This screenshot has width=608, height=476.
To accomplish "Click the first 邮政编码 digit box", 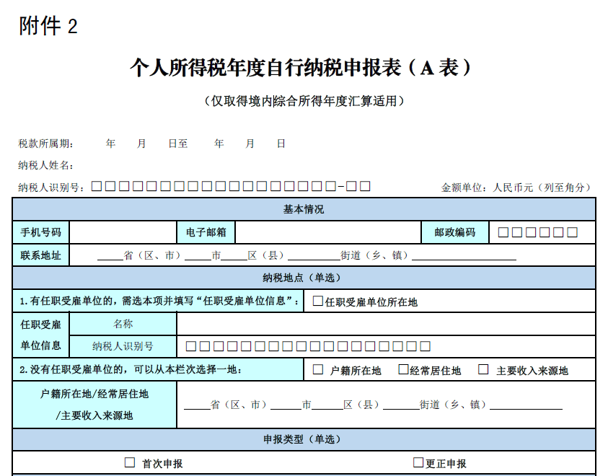I will pos(501,232).
